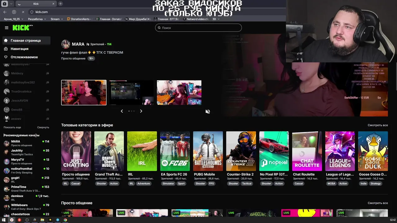
Task: Click the Просто общение tag under MARA
Action: pos(73,59)
